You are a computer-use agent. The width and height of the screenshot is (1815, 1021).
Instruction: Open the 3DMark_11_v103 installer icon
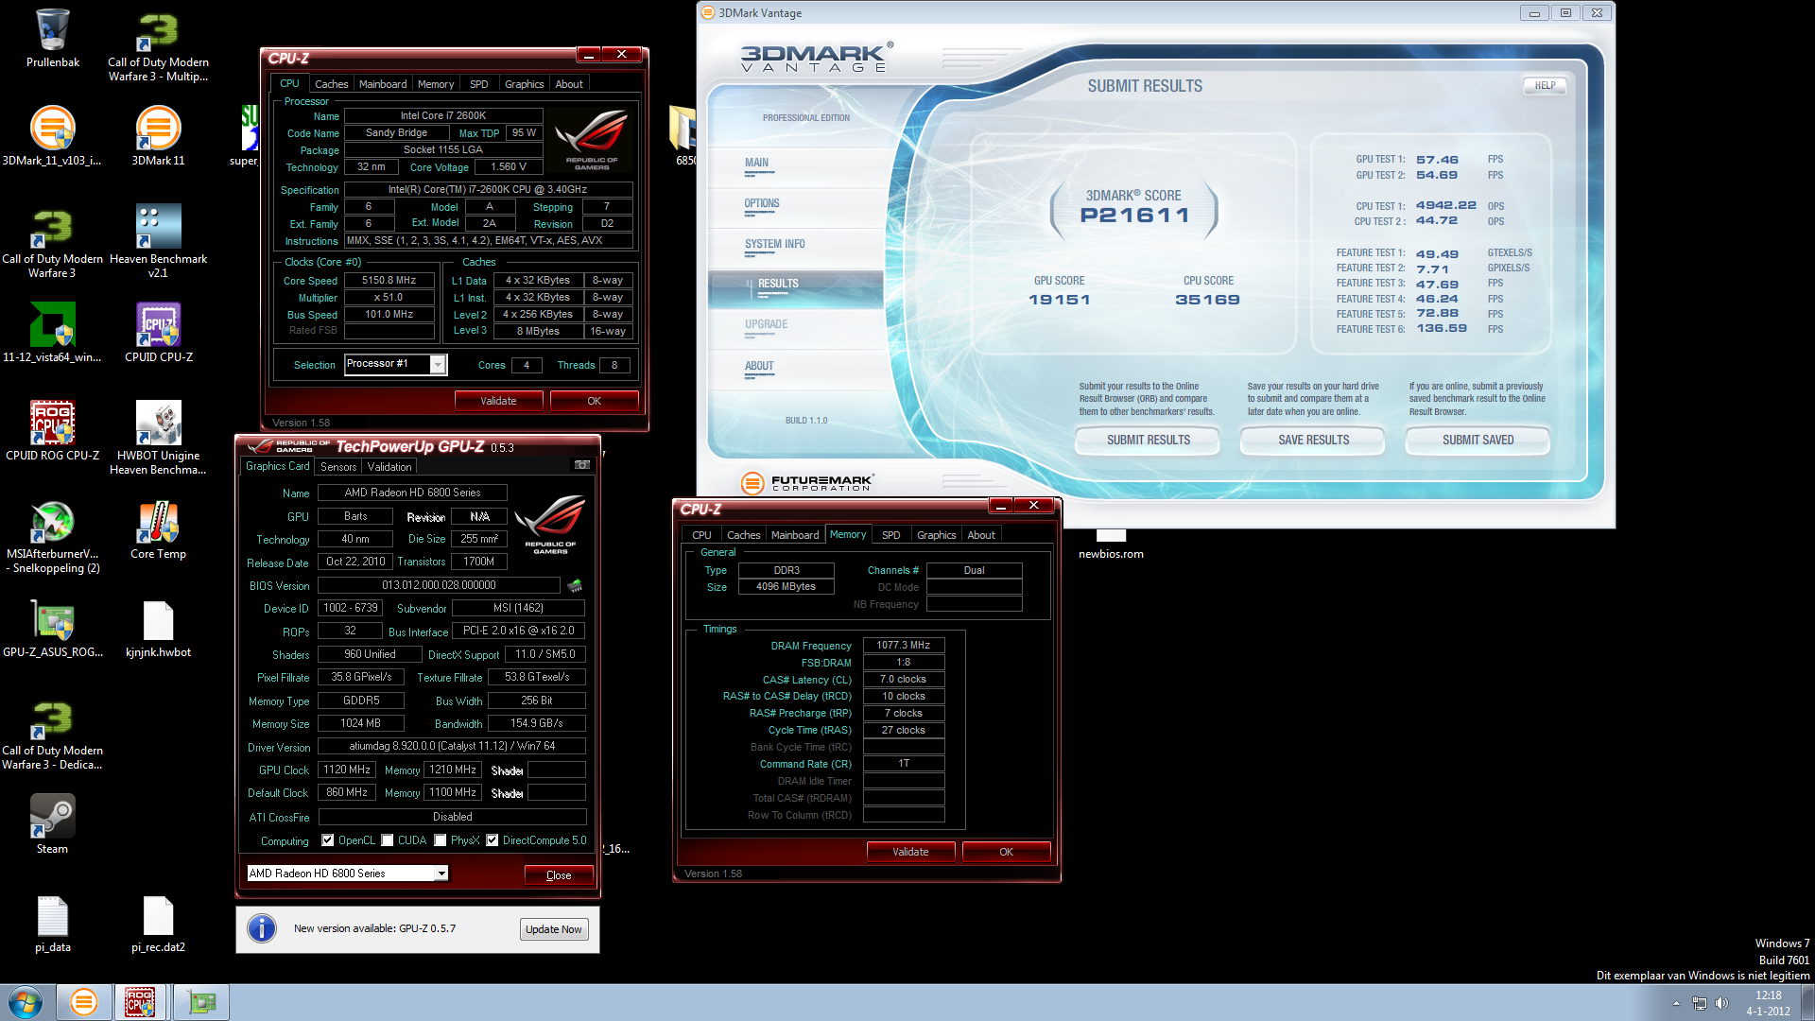(x=53, y=136)
